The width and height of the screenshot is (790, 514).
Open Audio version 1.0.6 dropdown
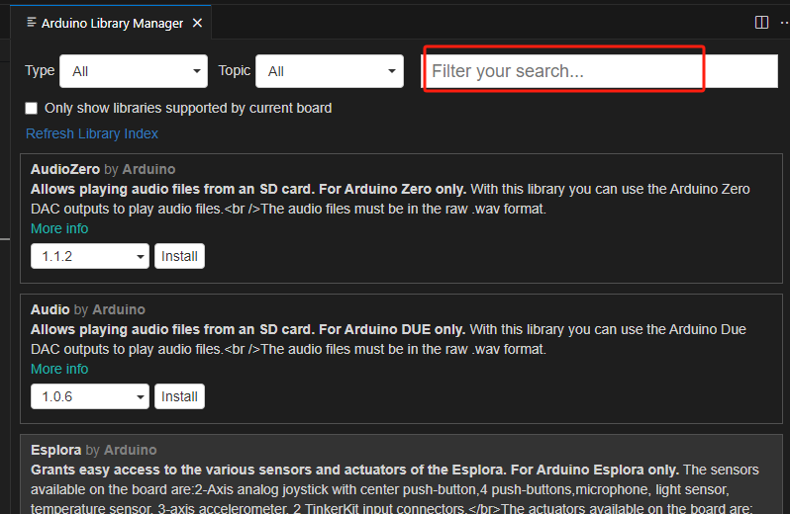point(90,396)
